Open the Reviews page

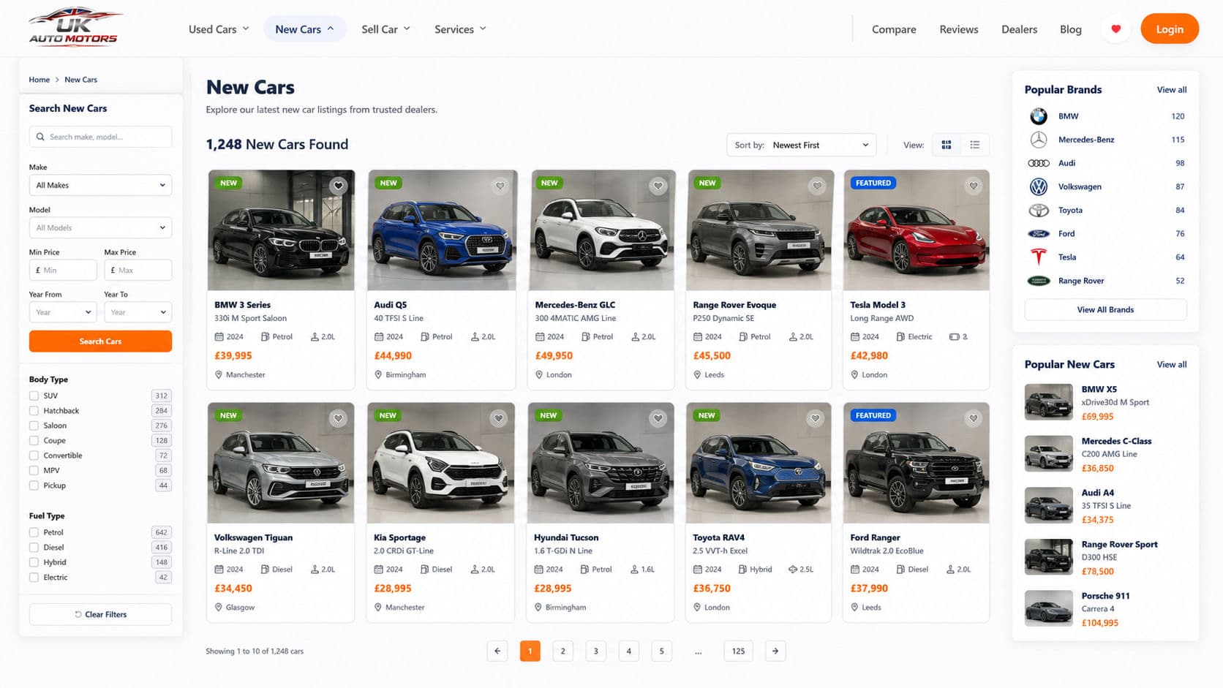click(x=959, y=29)
